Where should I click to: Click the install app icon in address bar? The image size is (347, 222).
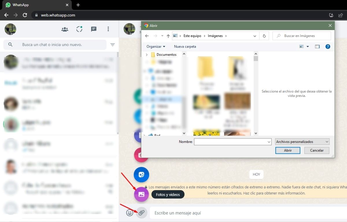click(331, 15)
